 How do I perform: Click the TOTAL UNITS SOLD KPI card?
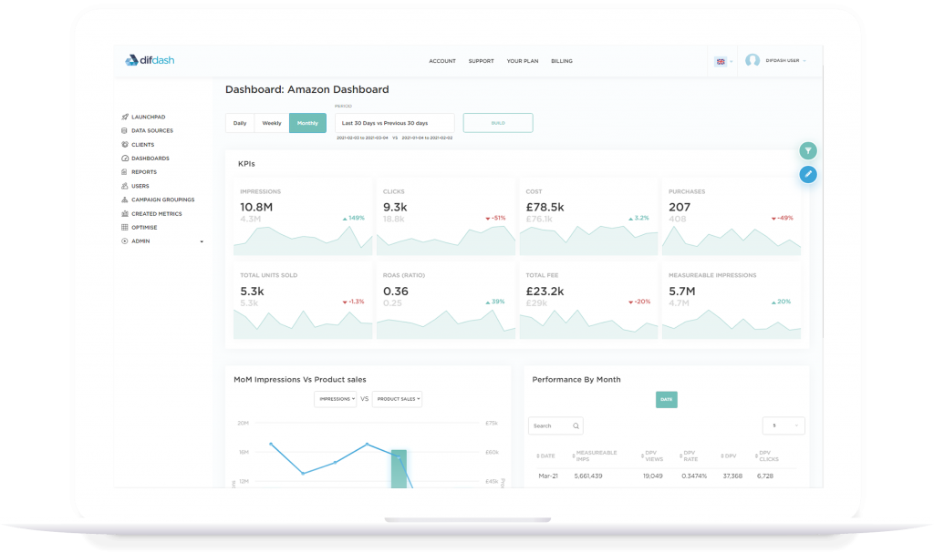coord(303,301)
